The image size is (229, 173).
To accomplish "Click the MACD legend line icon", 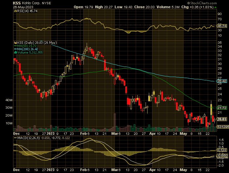I will tap(15, 138).
